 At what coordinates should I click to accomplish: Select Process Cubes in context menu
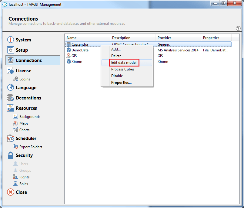[x=122, y=69]
